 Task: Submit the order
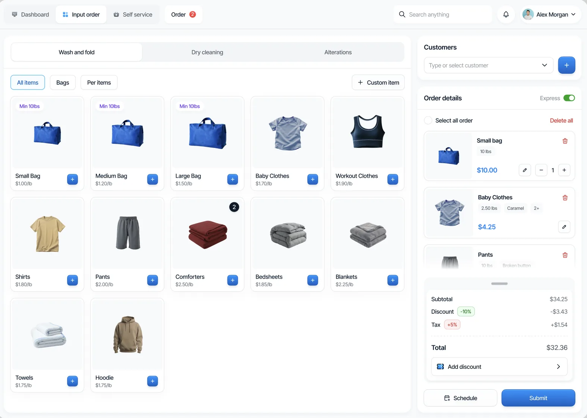click(538, 398)
